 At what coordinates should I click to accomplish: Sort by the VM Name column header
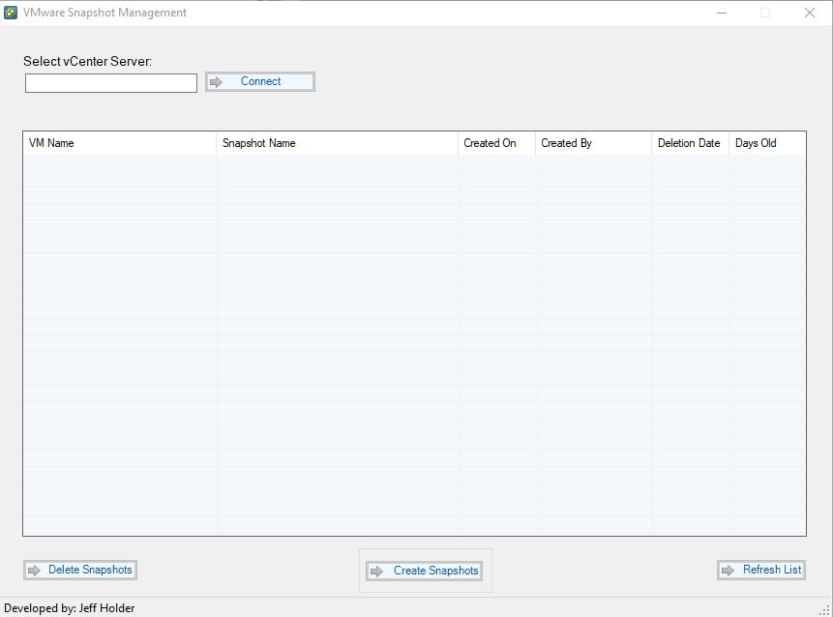(x=119, y=143)
